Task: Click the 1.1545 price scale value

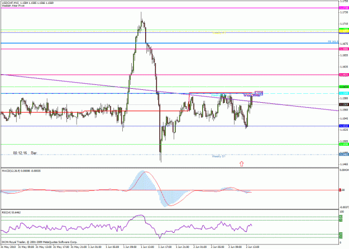Action: 344,118
